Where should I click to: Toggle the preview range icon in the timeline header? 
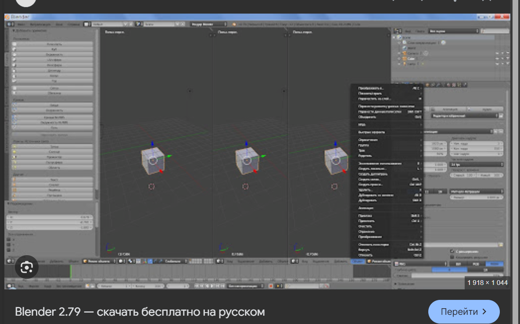point(88,286)
